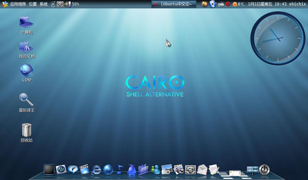This screenshot has width=308, height=180.
Task: Click the red Opera tray icon
Action: (x=228, y=4)
